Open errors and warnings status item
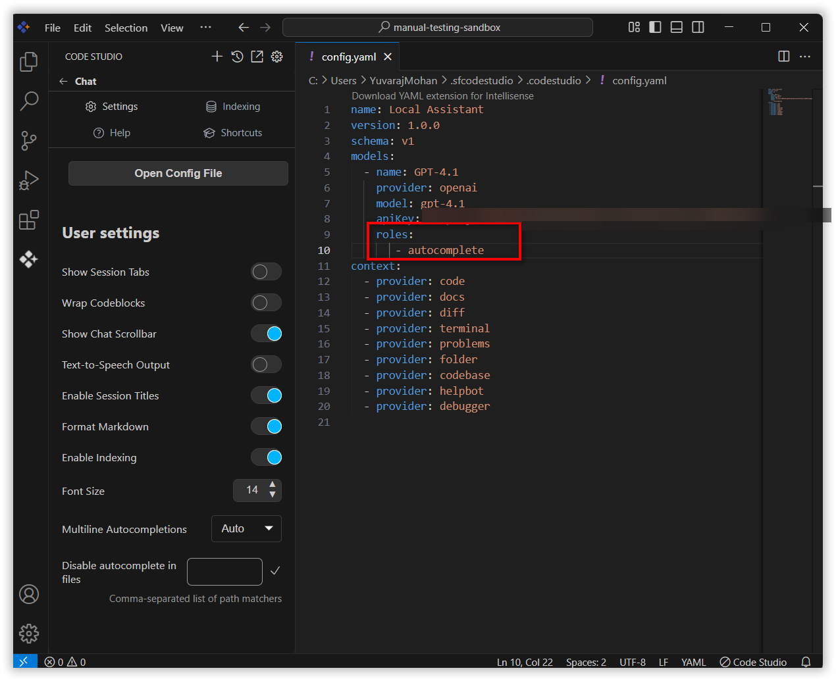 pos(65,662)
